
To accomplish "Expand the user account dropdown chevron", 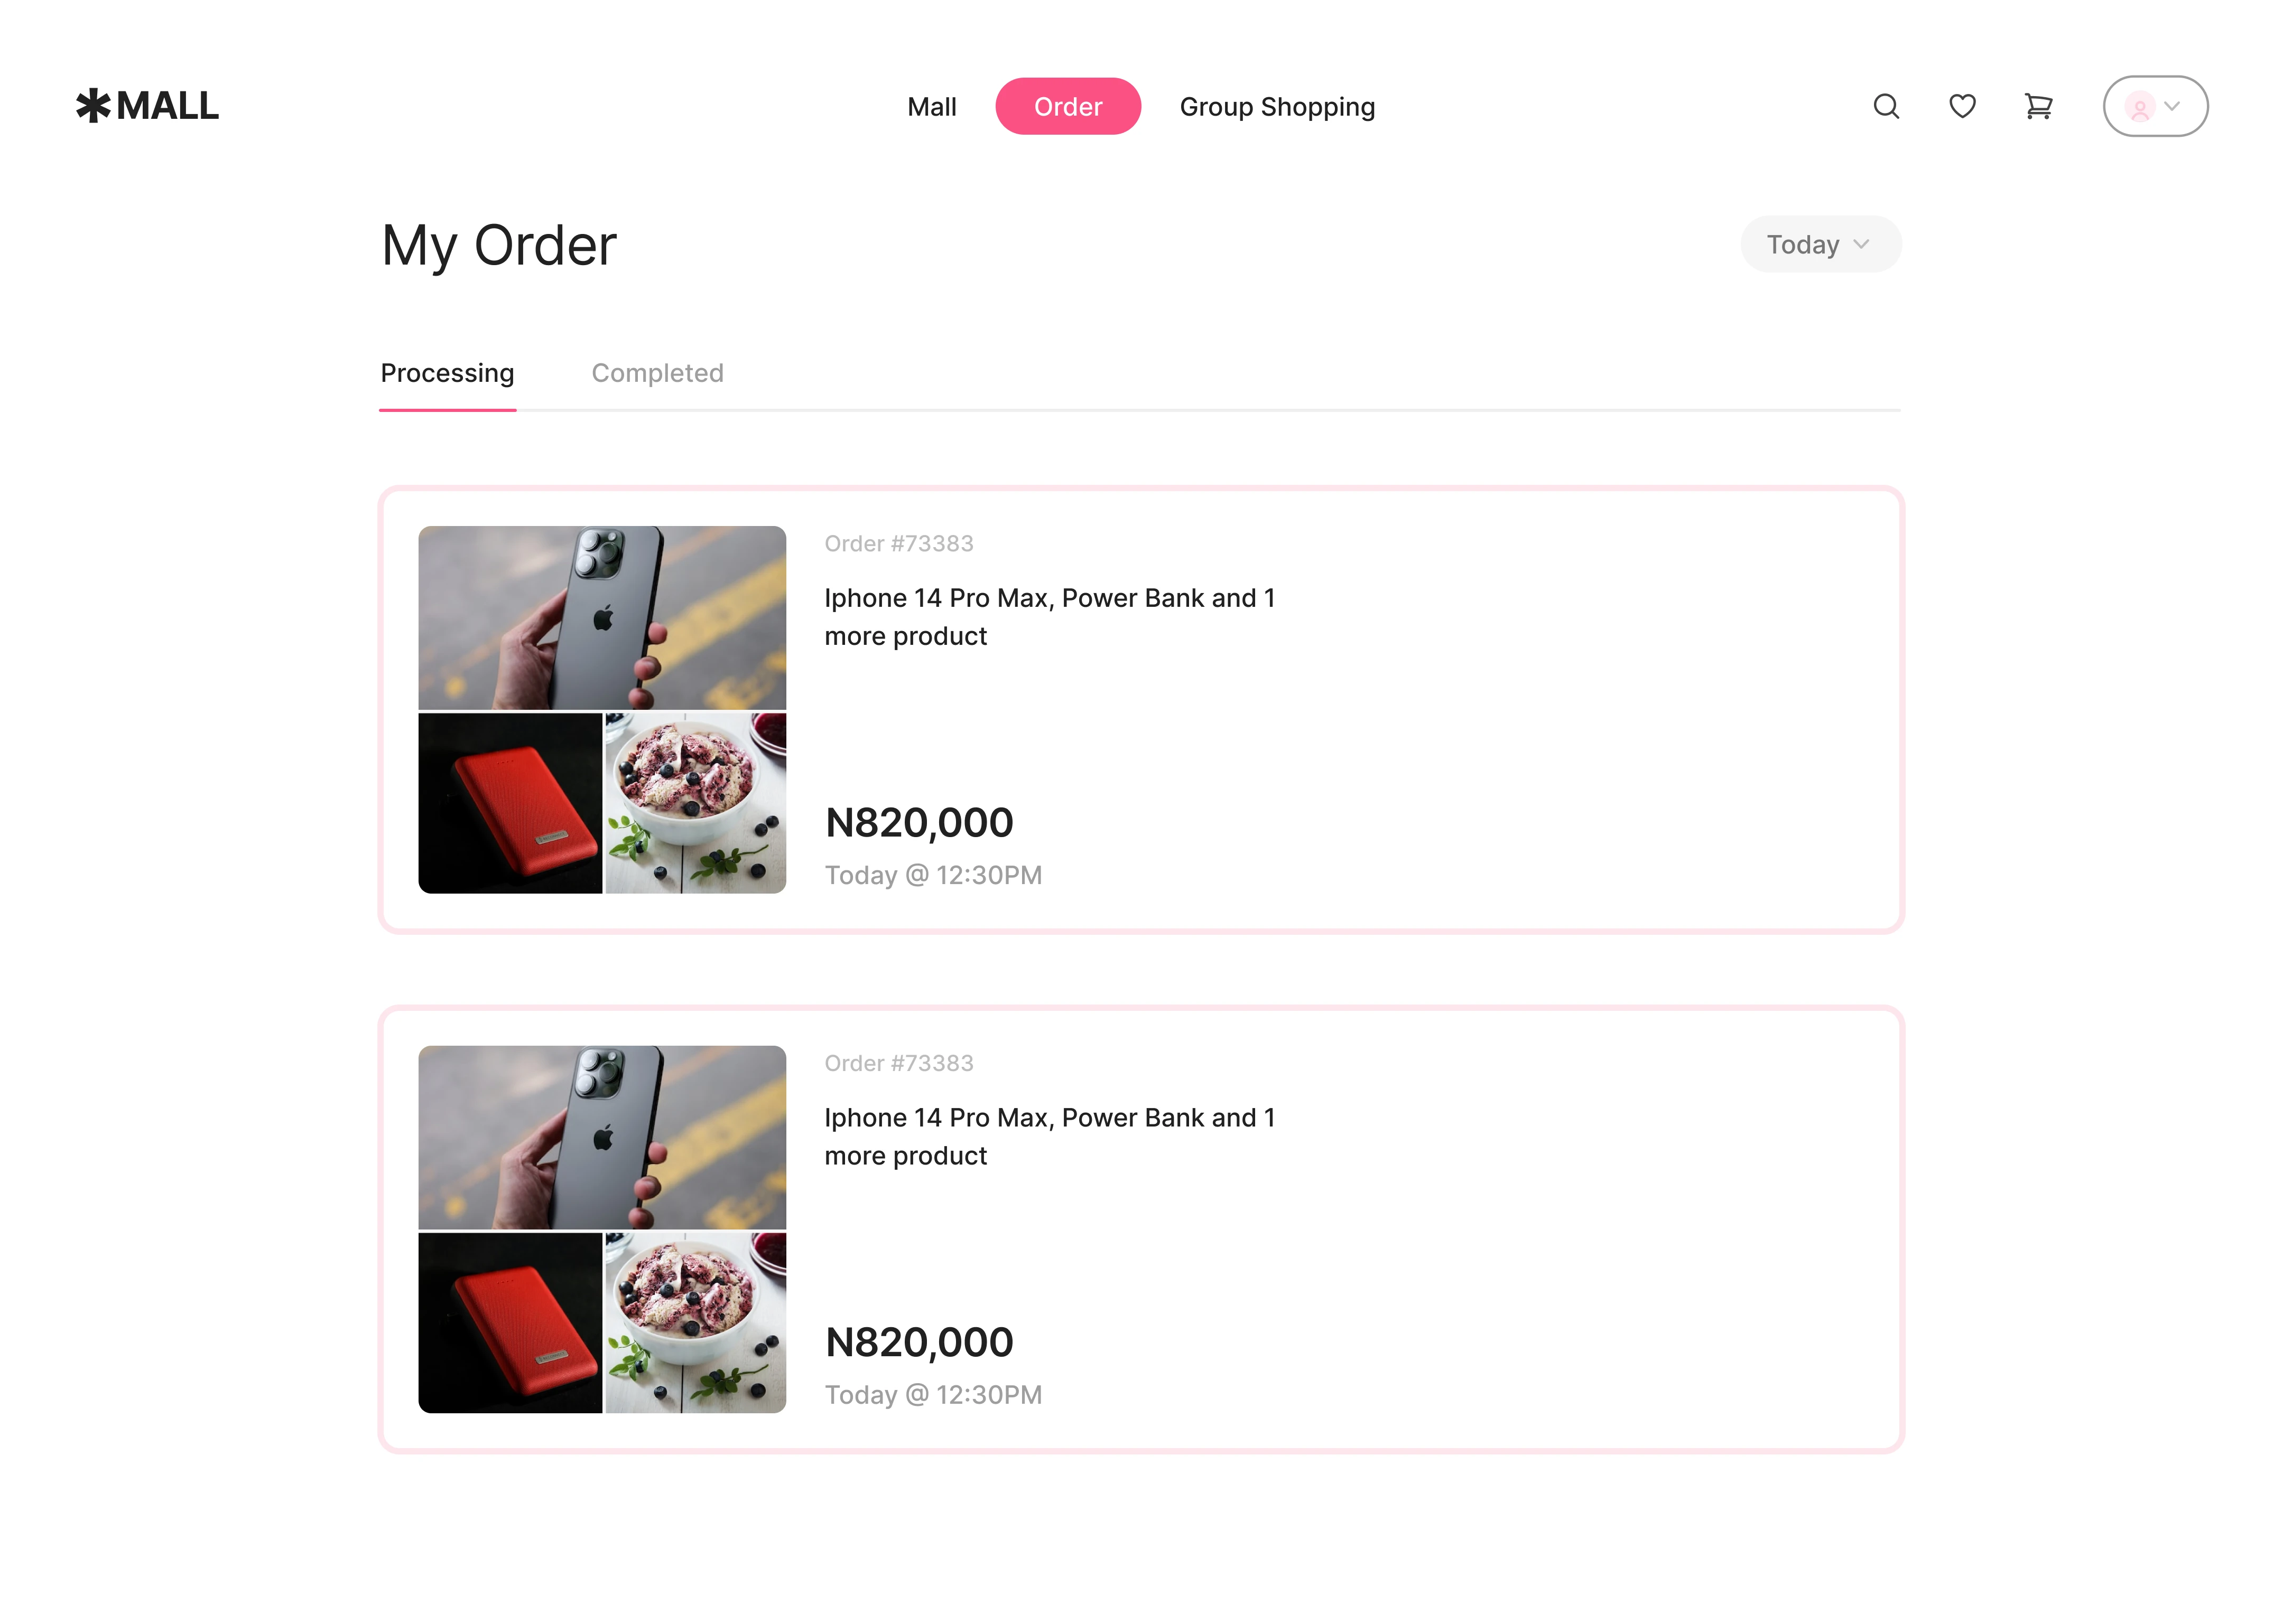I will pyautogui.click(x=2172, y=106).
